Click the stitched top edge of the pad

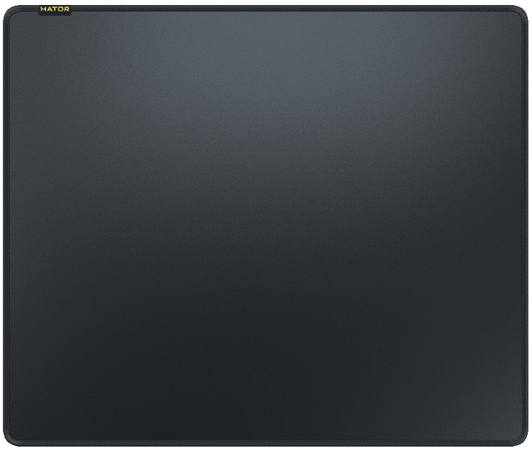click(x=292, y=9)
